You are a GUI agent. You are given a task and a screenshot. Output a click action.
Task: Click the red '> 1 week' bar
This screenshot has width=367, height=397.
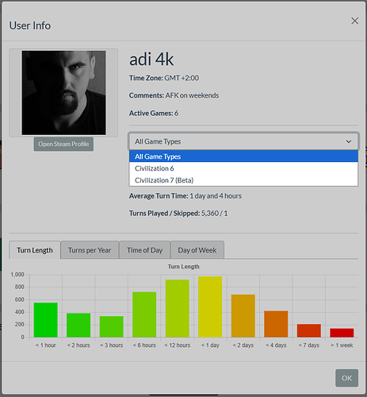(x=342, y=333)
